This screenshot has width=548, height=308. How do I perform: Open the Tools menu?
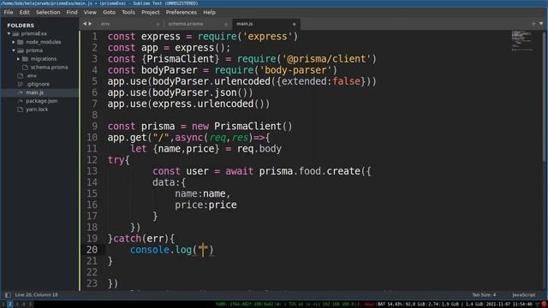128,12
